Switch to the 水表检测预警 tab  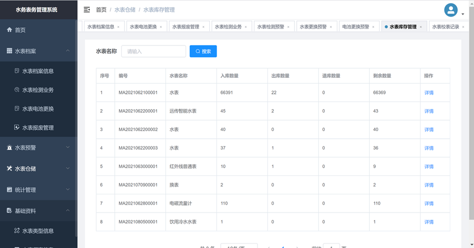pos(271,27)
